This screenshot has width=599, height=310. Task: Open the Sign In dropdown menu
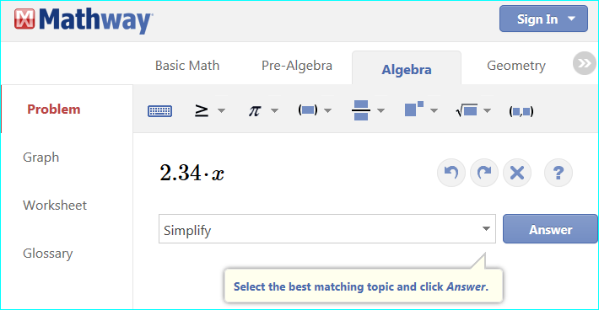coord(543,19)
